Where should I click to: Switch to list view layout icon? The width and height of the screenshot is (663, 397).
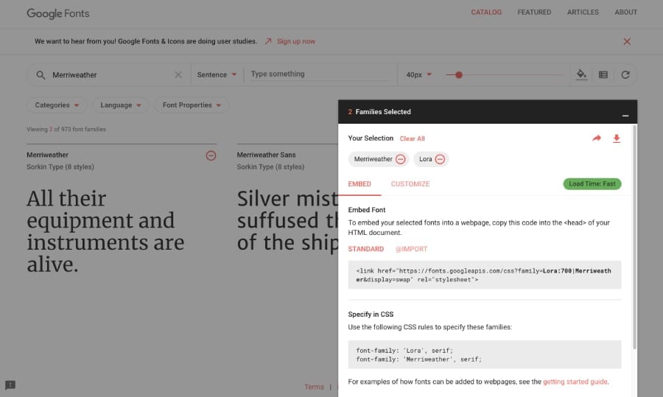(603, 74)
